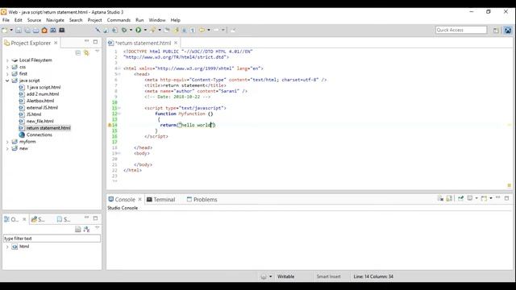This screenshot has width=516, height=290.
Task: Select add 2 num.html file
Action: (x=43, y=94)
